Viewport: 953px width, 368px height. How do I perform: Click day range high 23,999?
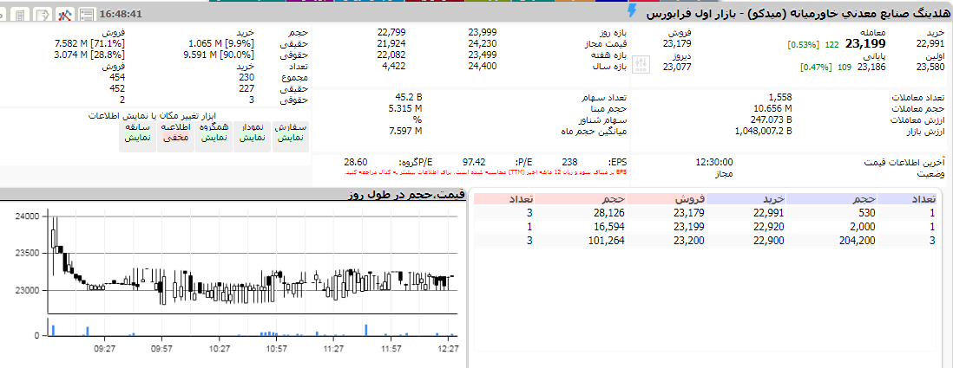[x=483, y=32]
